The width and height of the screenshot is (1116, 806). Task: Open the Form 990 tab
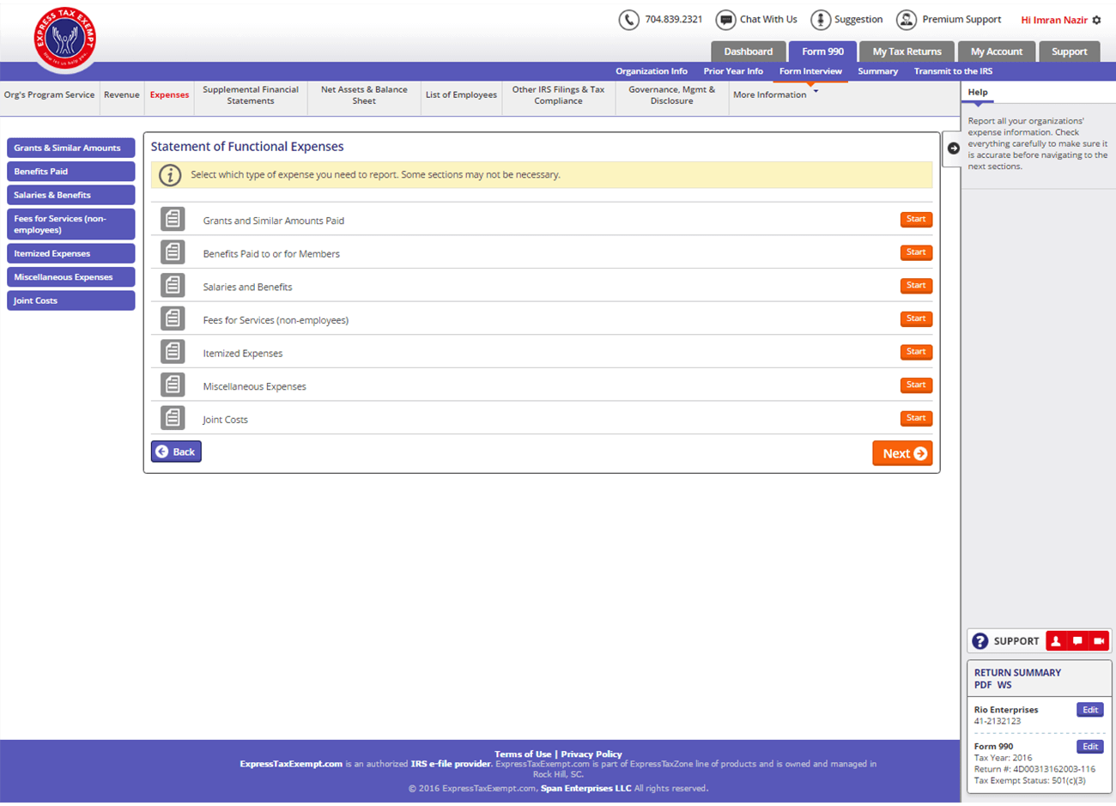[x=822, y=52]
